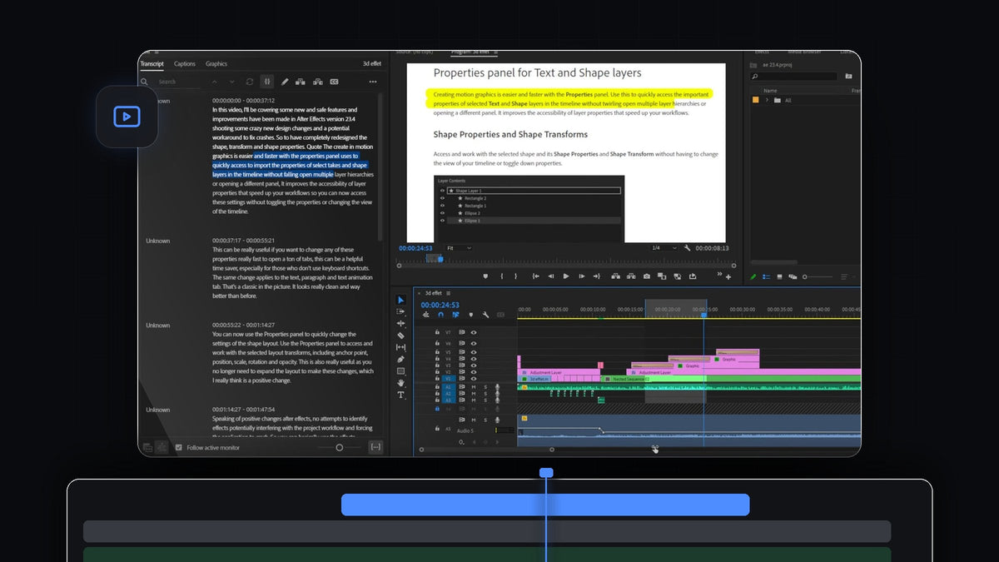Screen dimensions: 999x562
Task: Go to next search result arrow
Action: 231,82
